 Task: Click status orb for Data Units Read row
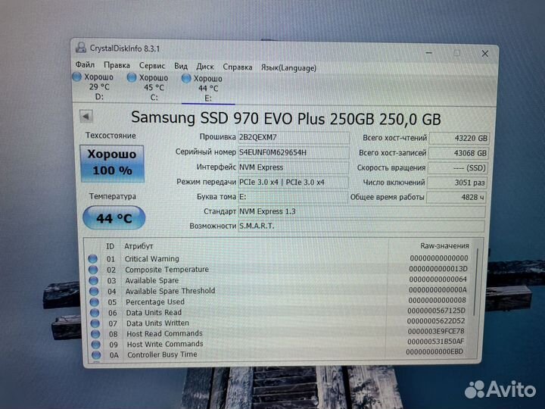click(x=94, y=313)
